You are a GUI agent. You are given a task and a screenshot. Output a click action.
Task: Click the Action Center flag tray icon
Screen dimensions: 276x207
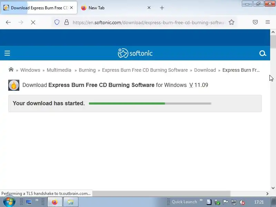(226, 202)
